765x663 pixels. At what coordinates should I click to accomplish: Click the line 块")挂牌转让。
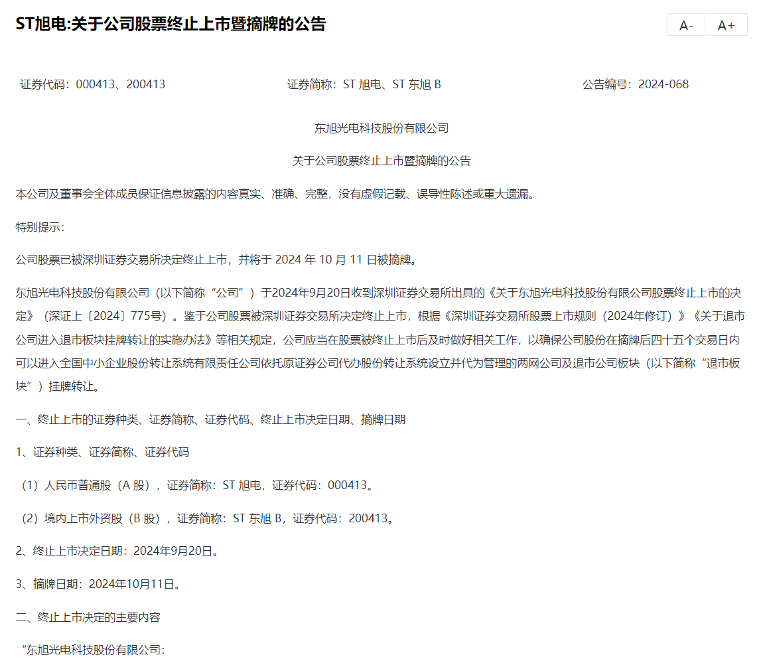click(60, 386)
